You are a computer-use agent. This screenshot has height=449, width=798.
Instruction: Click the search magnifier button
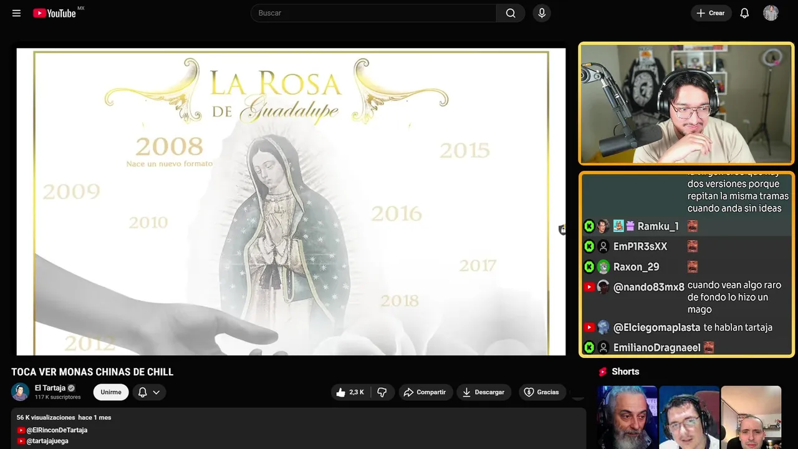coord(511,13)
